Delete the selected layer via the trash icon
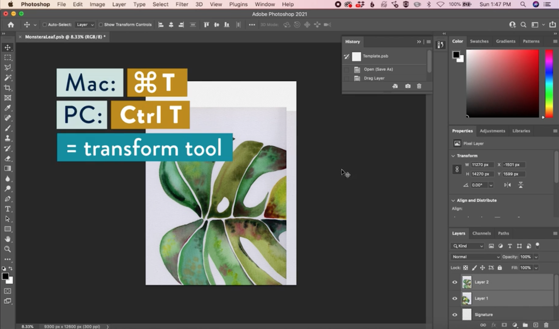Screen dimensions: 559x329 pyautogui.click(x=546, y=325)
